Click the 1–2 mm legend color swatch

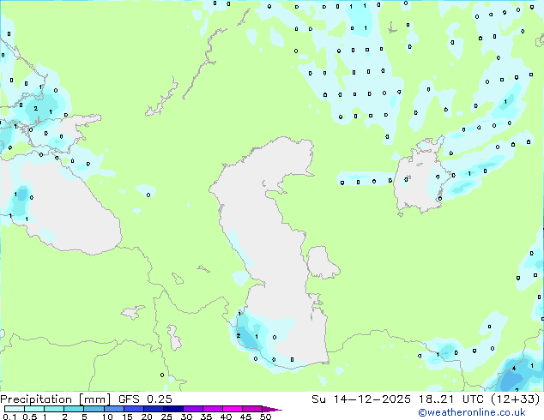(54, 409)
